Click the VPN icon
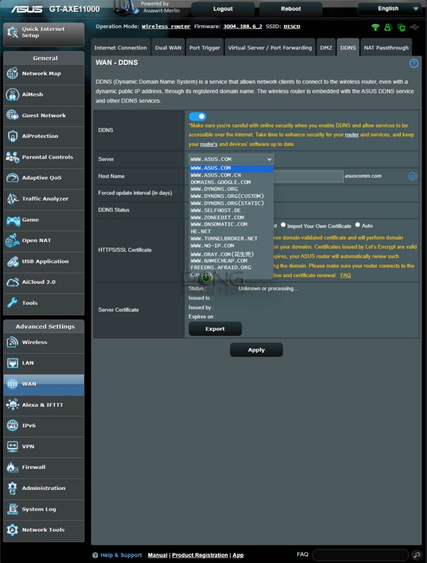This screenshot has width=427, height=563. tap(12, 446)
